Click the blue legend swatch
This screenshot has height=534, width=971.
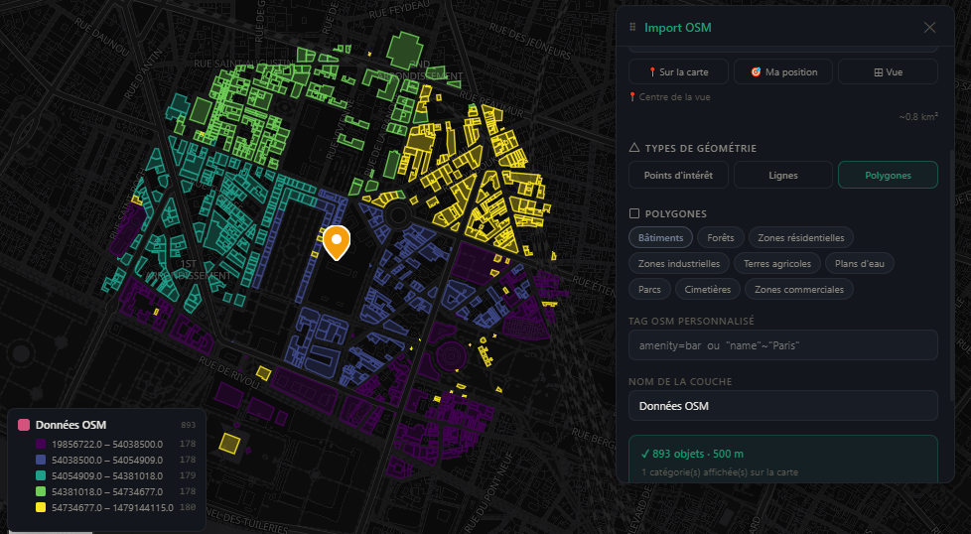pyautogui.click(x=41, y=460)
